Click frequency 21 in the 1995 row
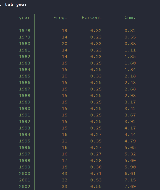The height and width of the screenshot is (190, 160). 64,141
